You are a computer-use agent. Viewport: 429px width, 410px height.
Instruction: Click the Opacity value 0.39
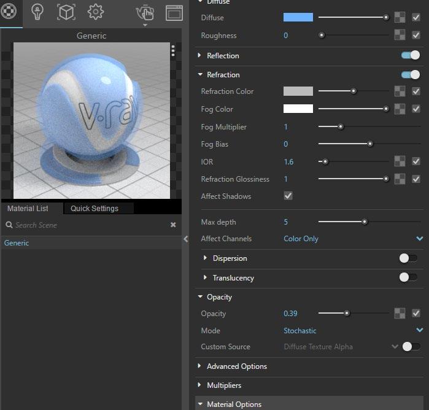click(x=290, y=314)
